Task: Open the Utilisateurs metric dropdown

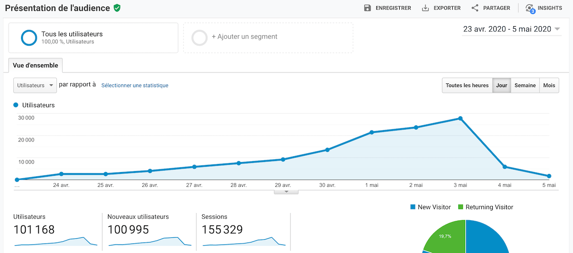Action: click(x=35, y=85)
